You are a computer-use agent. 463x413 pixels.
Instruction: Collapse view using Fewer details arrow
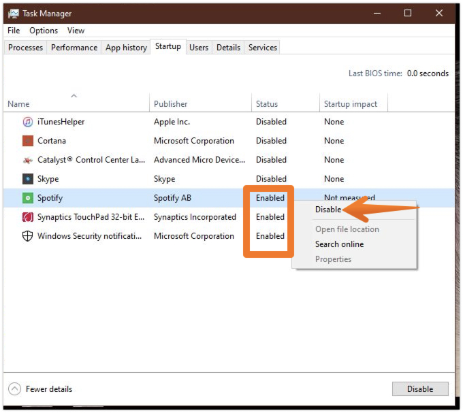(15, 389)
